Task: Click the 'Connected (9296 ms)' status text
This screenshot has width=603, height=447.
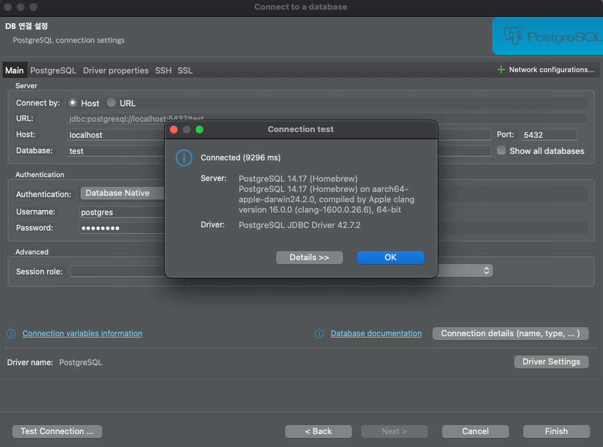Action: pyautogui.click(x=240, y=157)
